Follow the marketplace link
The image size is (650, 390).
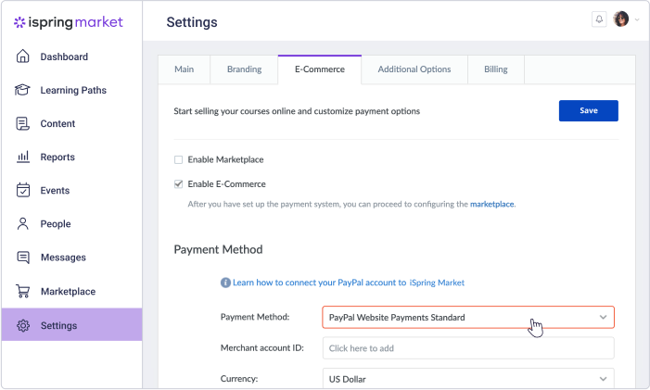(x=491, y=204)
